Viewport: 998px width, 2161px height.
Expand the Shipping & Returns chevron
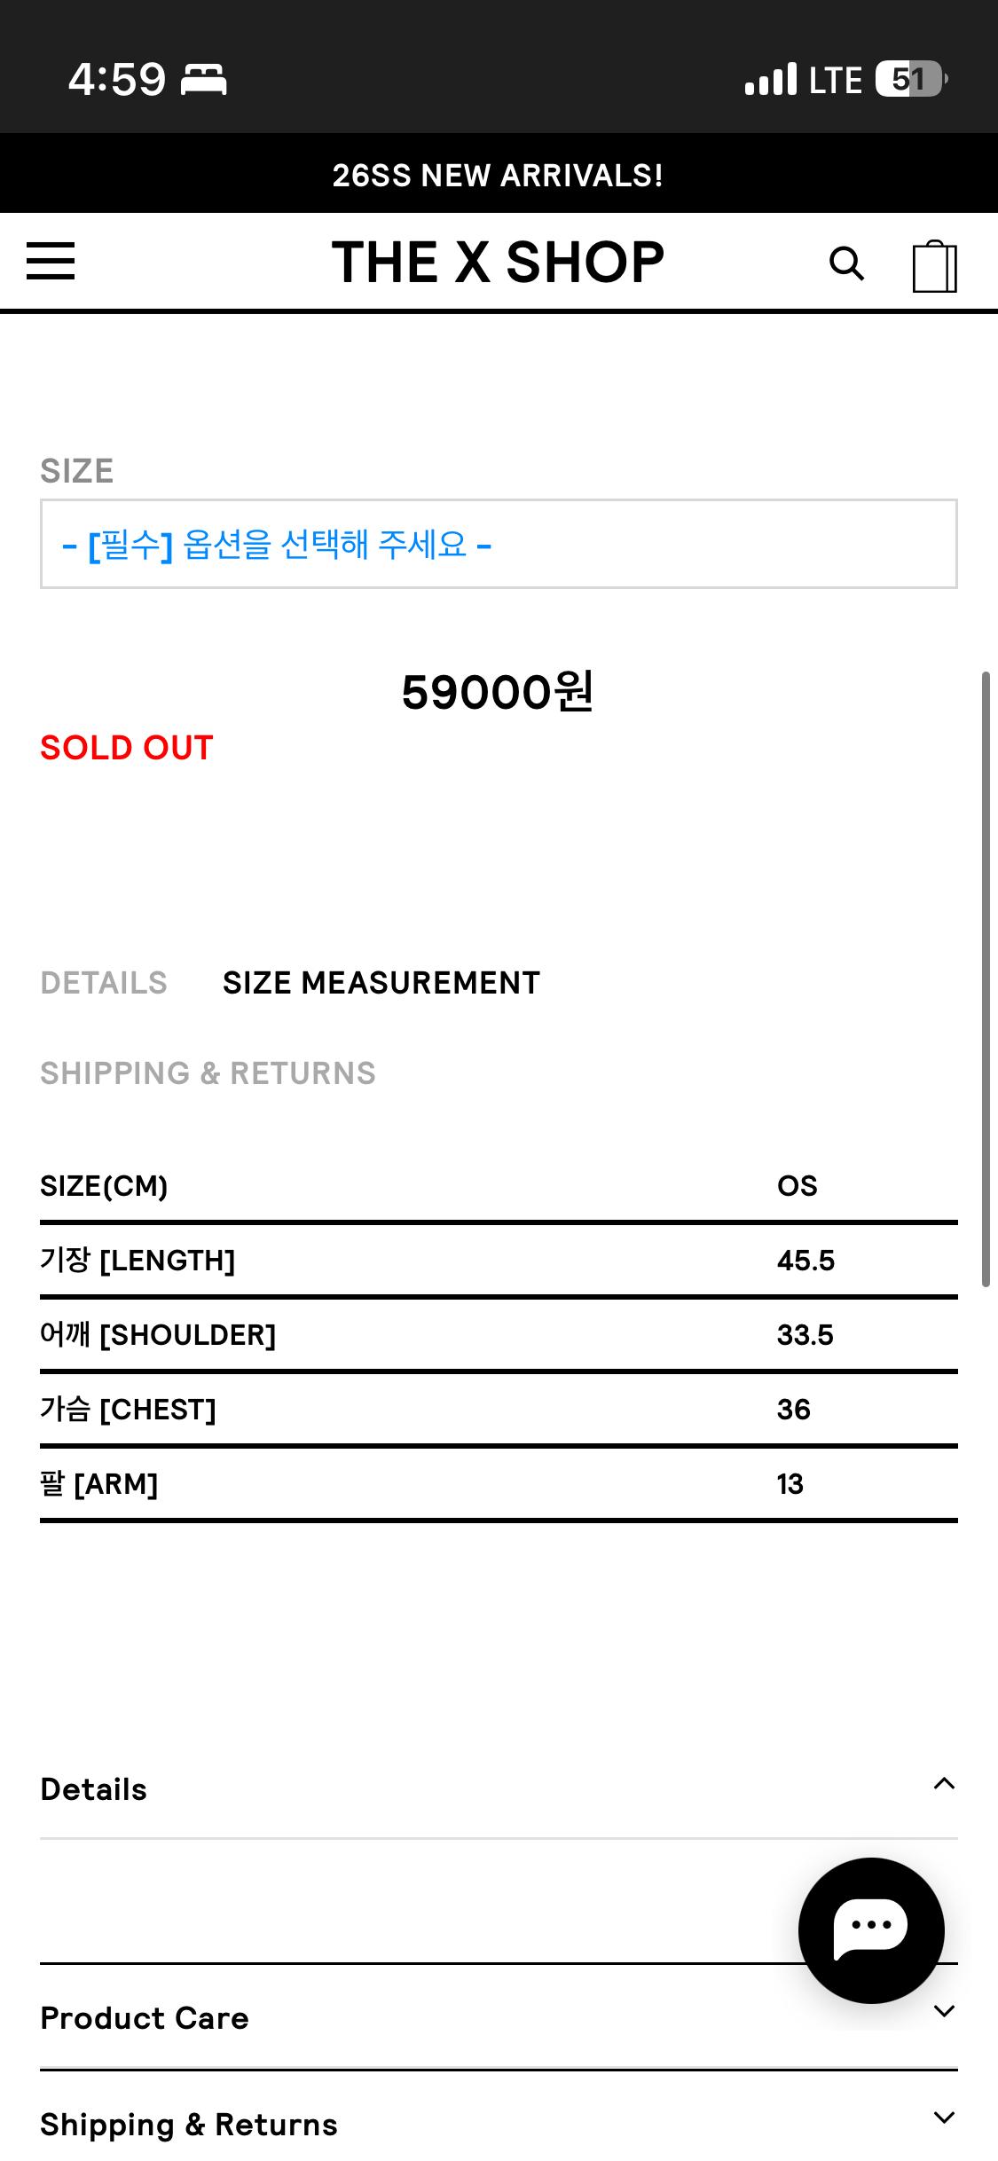coord(945,2118)
